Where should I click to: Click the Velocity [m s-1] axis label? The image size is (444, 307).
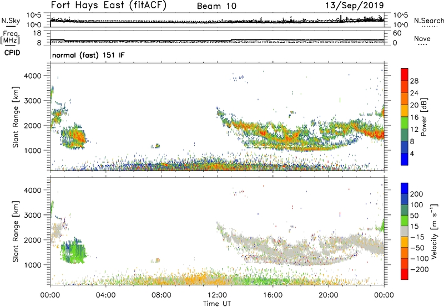(434, 231)
